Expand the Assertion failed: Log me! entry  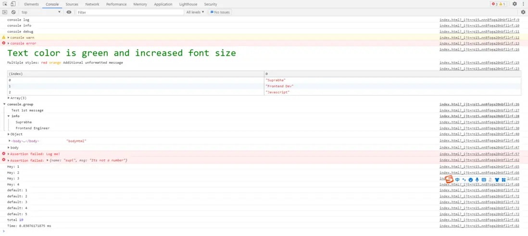[x=9, y=154]
